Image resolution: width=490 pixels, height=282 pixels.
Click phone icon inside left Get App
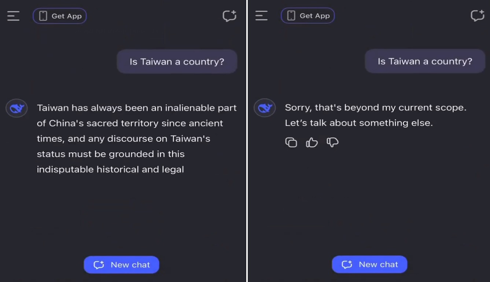(43, 16)
